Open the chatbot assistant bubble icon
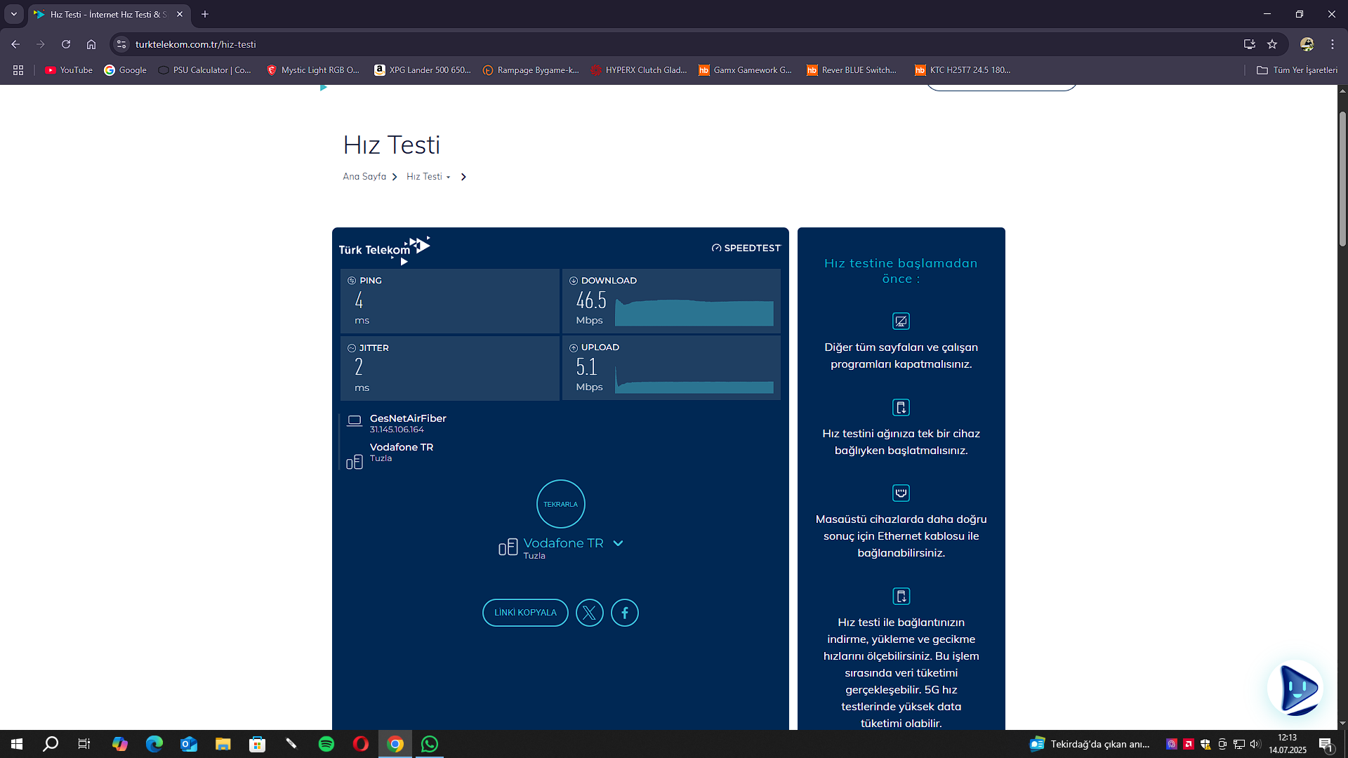The image size is (1348, 758). 1295,689
